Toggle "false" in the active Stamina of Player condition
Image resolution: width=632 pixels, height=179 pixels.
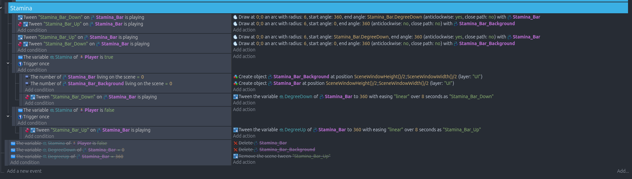109,110
